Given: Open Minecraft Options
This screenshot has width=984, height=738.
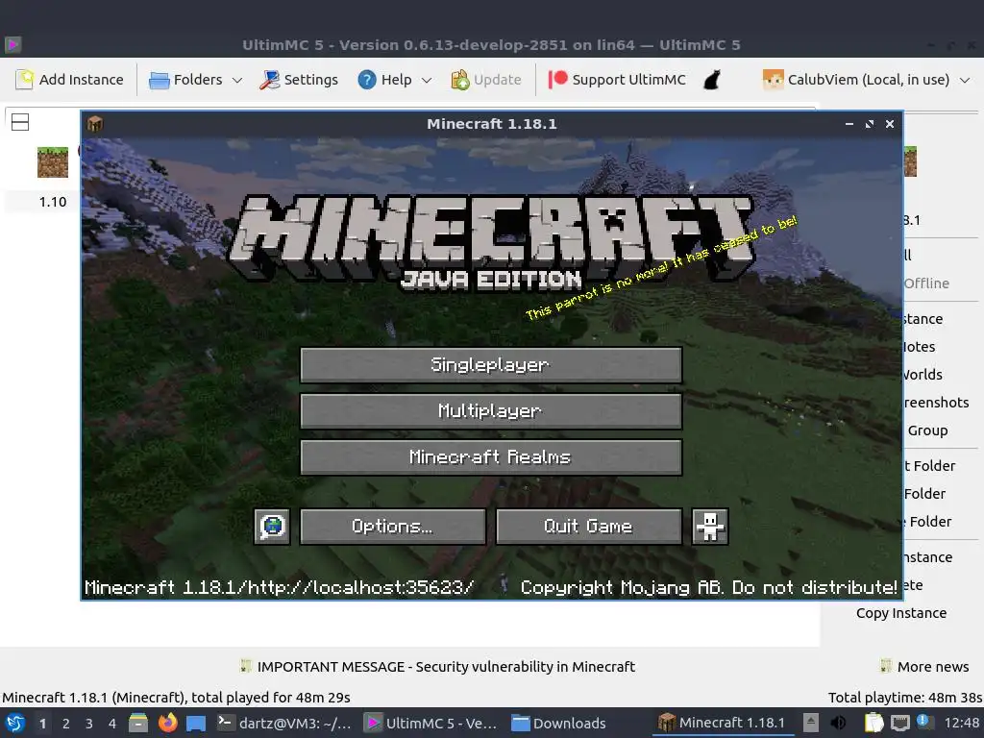Looking at the screenshot, I should click(393, 526).
